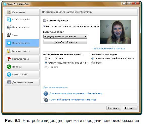Screen dimensions: 144x124
Task: Click the Сохранить button
Action: pos(114,108)
